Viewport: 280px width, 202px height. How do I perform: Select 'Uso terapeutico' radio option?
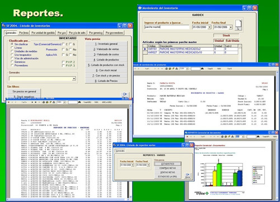(x=12, y=55)
